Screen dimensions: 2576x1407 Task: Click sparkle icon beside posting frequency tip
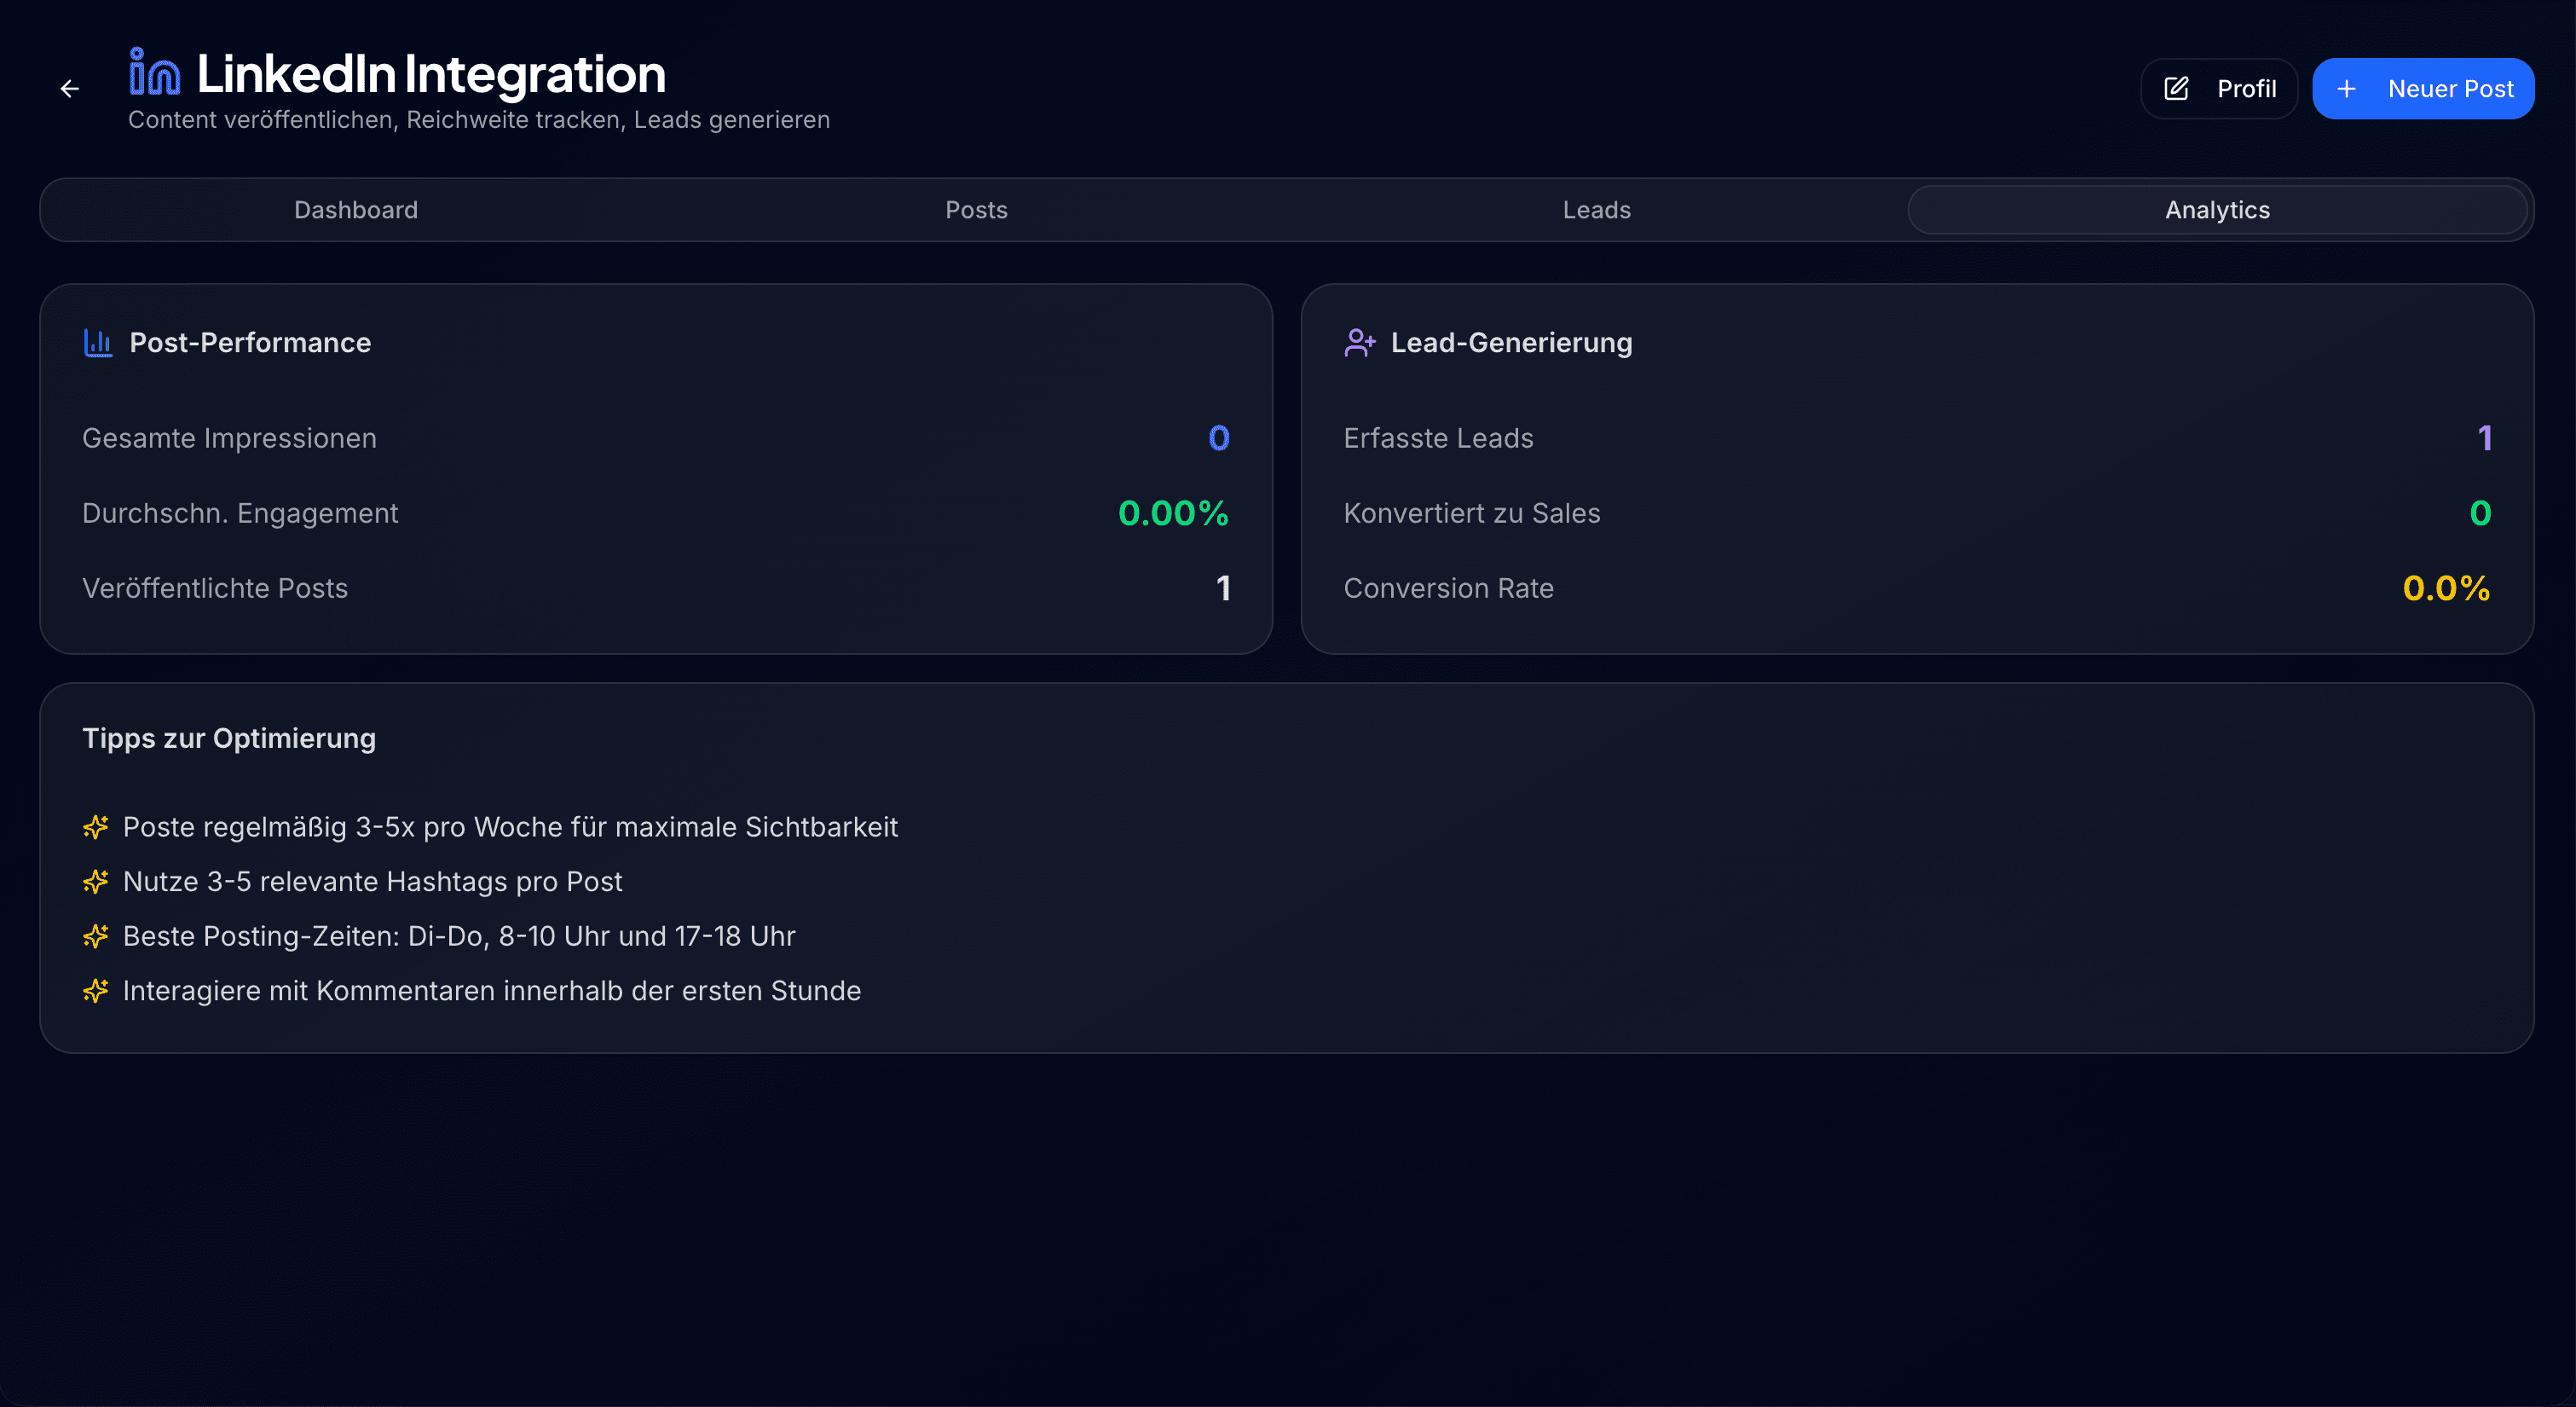coord(95,826)
